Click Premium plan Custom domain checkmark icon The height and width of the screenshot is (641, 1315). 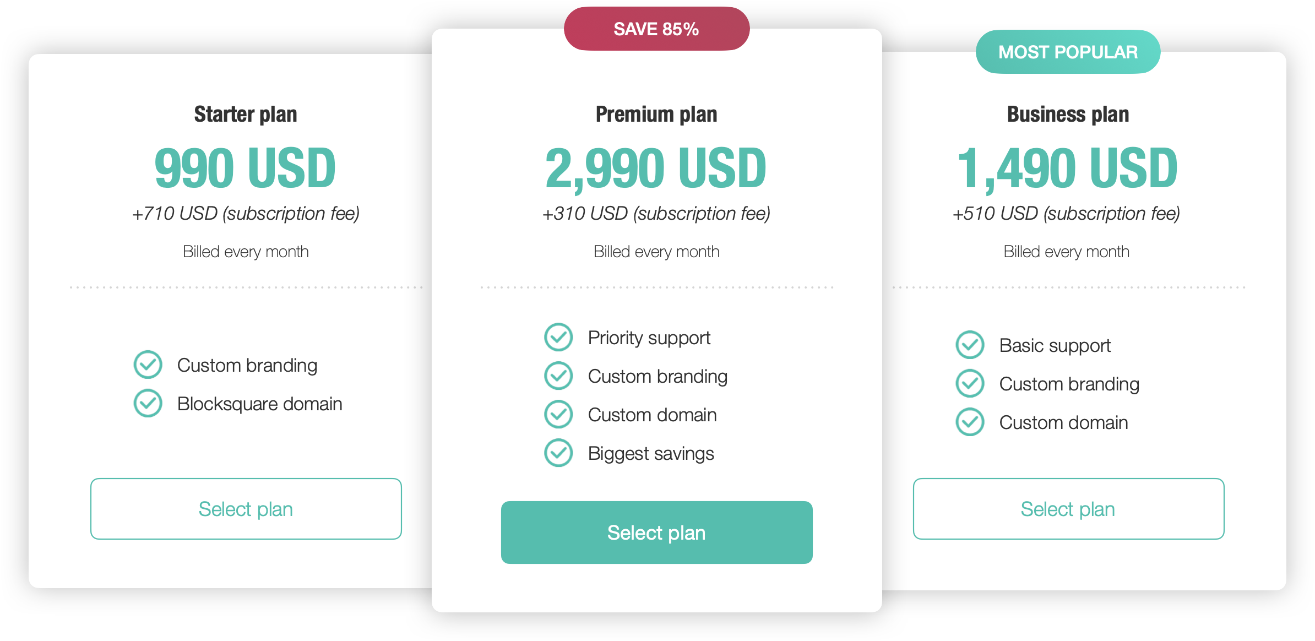tap(558, 414)
